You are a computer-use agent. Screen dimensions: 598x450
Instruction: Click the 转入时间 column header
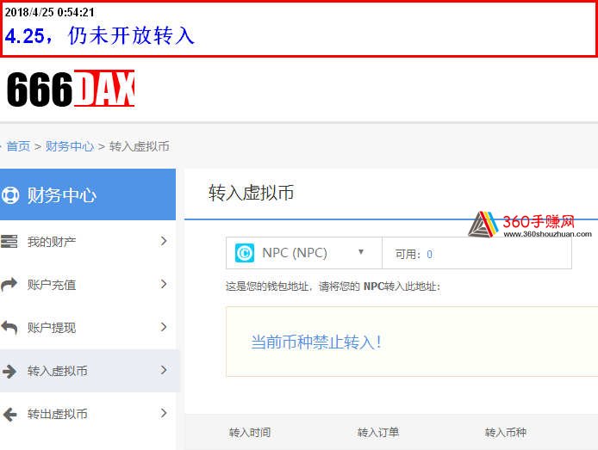[250, 433]
